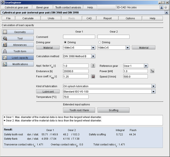170x157 pixels.
Task: Click the Scuffing extended options button
Action: click(114, 110)
